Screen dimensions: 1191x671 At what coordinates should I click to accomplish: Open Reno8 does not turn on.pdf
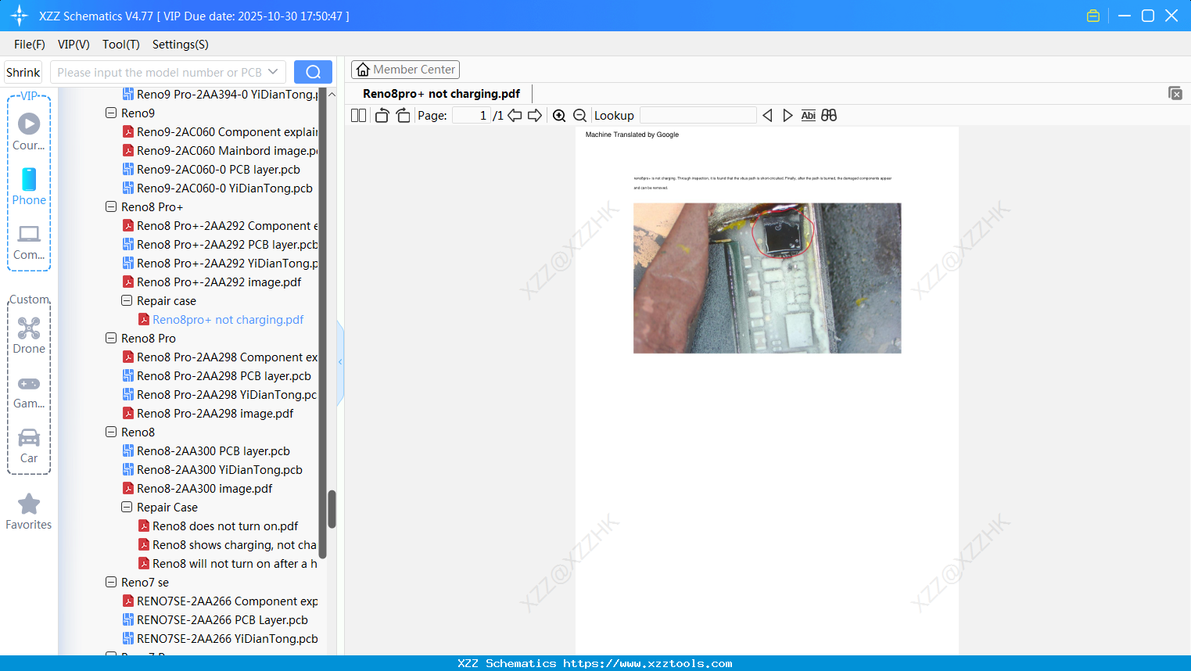(218, 526)
